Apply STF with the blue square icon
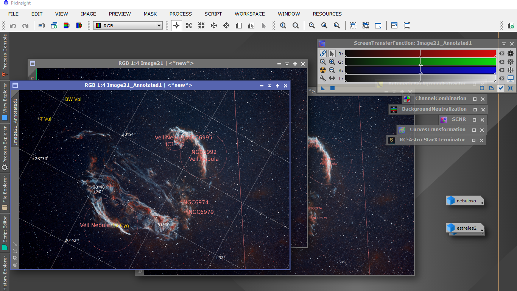 332,88
